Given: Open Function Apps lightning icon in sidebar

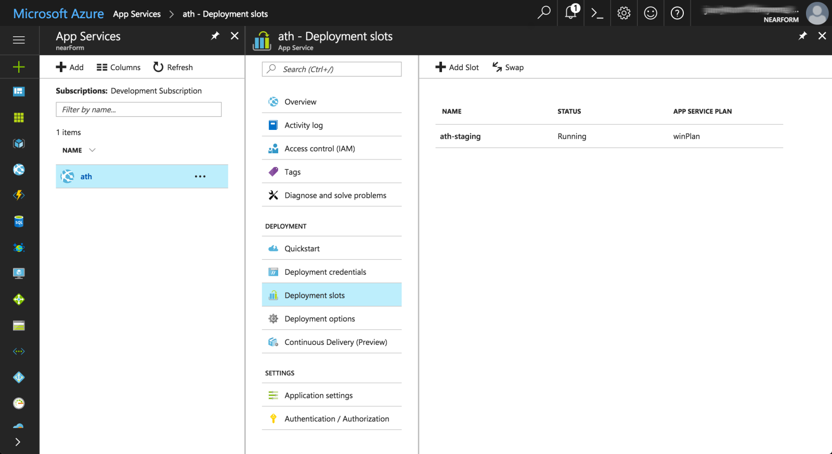Looking at the screenshot, I should (x=19, y=195).
